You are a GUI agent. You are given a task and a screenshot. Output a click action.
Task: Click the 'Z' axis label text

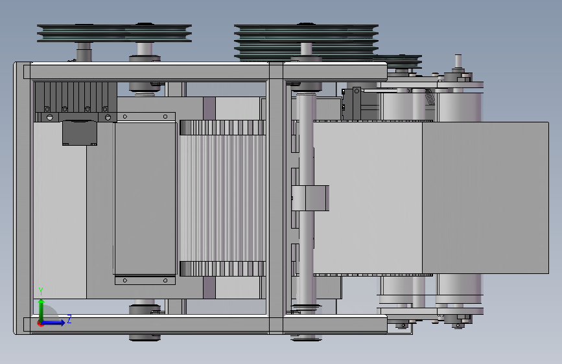coord(69,319)
